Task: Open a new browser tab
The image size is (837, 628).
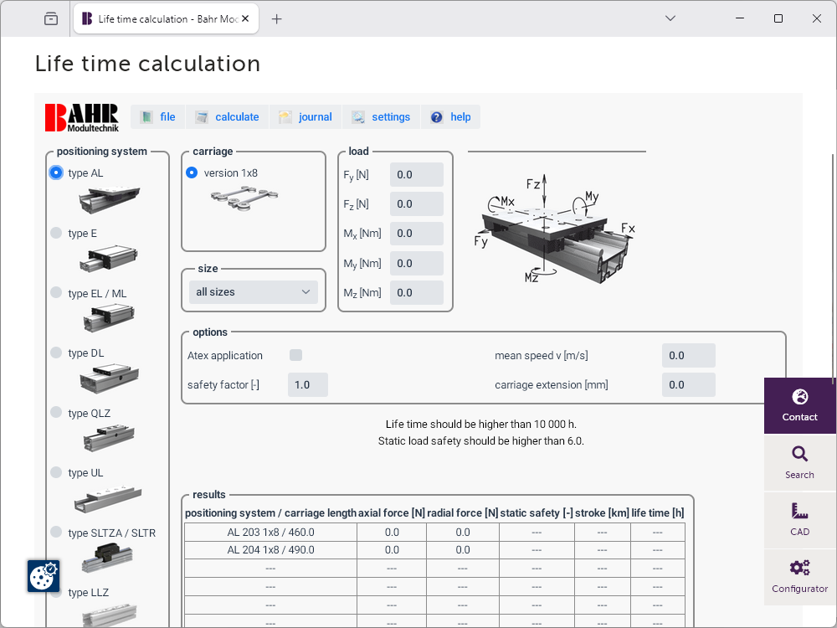Action: (x=277, y=18)
